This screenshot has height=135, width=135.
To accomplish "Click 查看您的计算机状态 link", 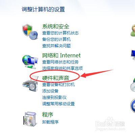I will click(60, 33).
